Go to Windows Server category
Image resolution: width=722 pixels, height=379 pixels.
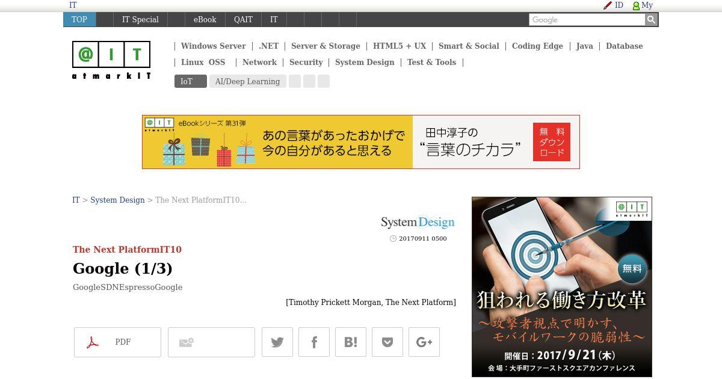tap(213, 46)
